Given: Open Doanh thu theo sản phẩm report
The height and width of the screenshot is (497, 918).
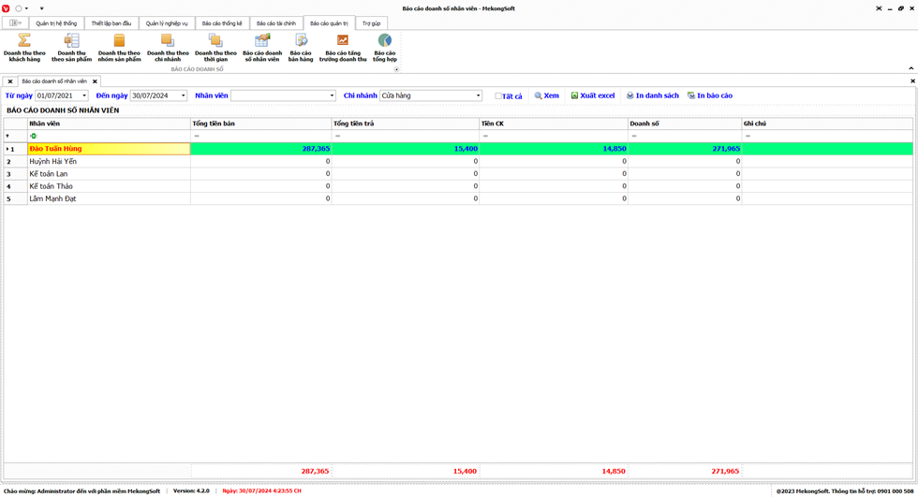Looking at the screenshot, I should pyautogui.click(x=71, y=47).
